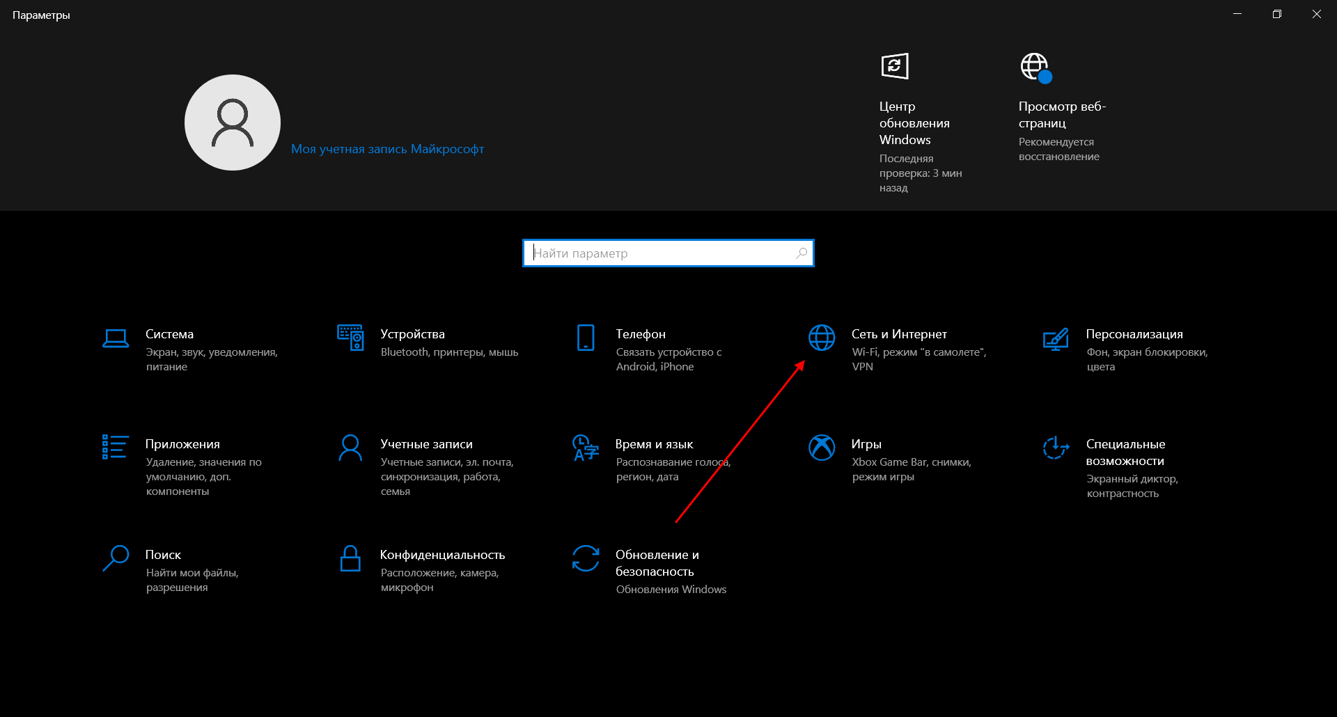The height and width of the screenshot is (717, 1337).
Task: Click Центр обновления Windows heading
Action: [914, 123]
